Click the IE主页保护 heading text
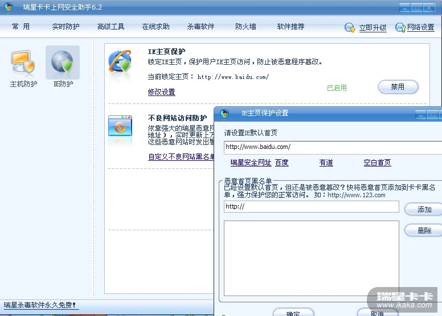The height and width of the screenshot is (316, 442). point(166,52)
